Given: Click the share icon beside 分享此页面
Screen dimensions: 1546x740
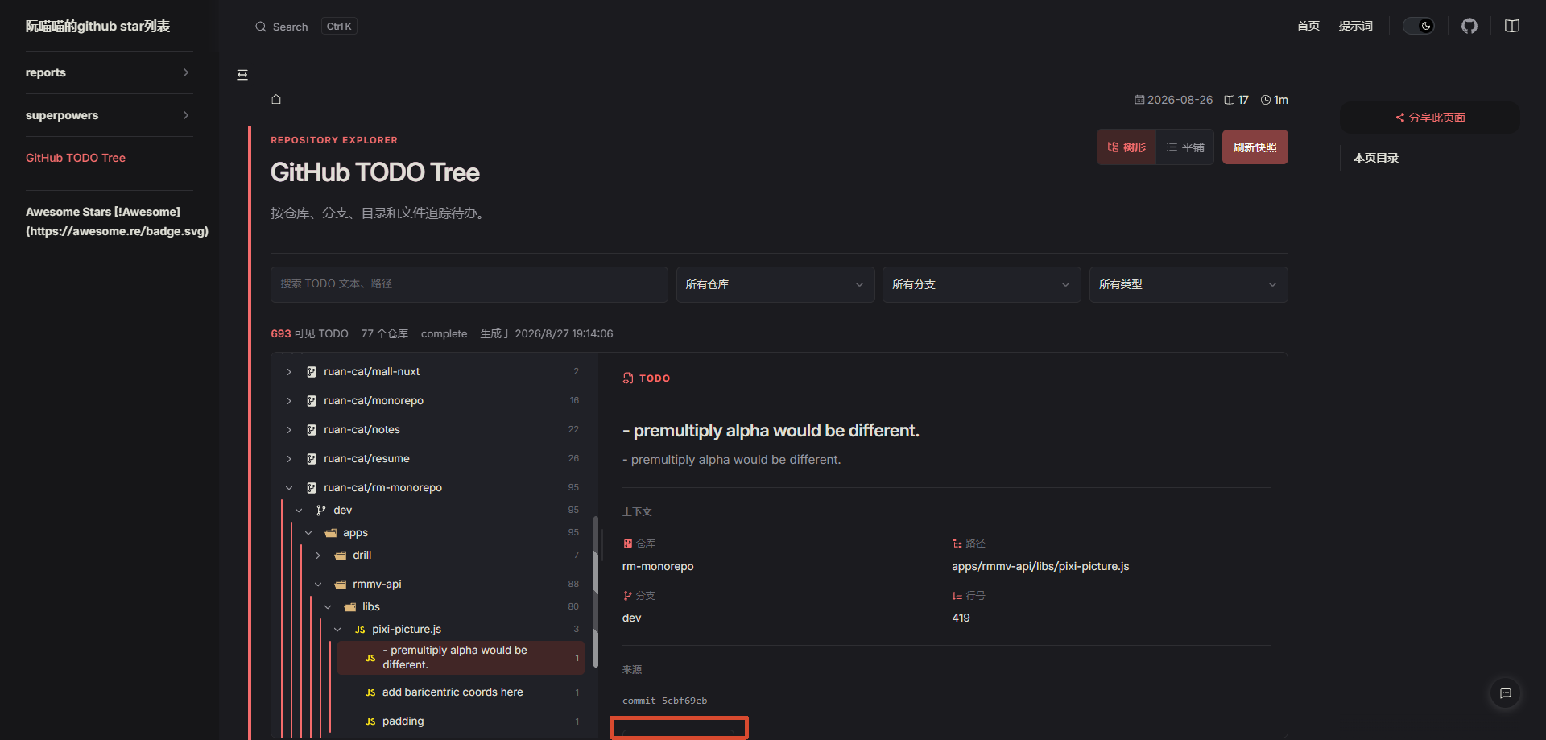Looking at the screenshot, I should click(1400, 118).
